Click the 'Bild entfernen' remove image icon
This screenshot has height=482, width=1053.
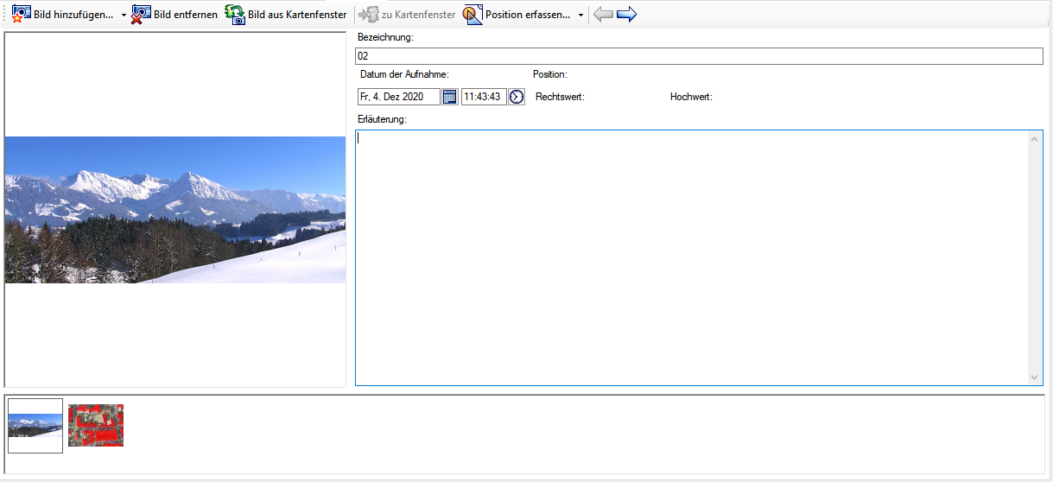(141, 15)
